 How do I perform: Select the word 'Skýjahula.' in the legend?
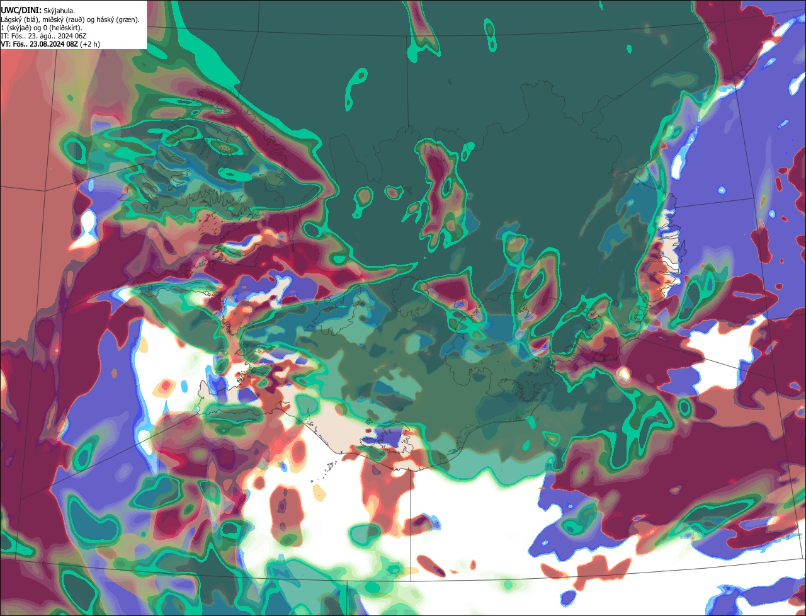[60, 11]
